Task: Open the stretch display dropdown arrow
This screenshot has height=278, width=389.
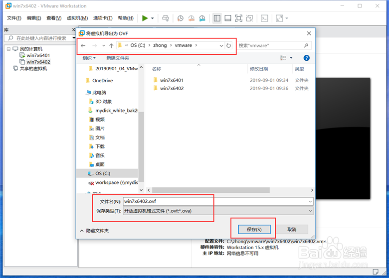Action: 287,18
